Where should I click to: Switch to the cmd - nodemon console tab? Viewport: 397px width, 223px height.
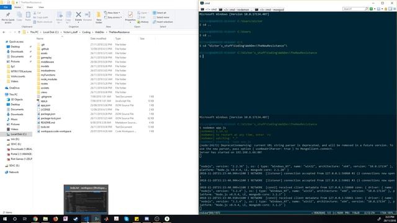pyautogui.click(x=236, y=10)
